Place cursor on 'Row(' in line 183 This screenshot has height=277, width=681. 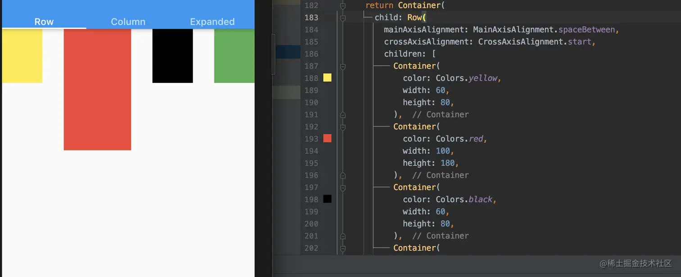417,18
